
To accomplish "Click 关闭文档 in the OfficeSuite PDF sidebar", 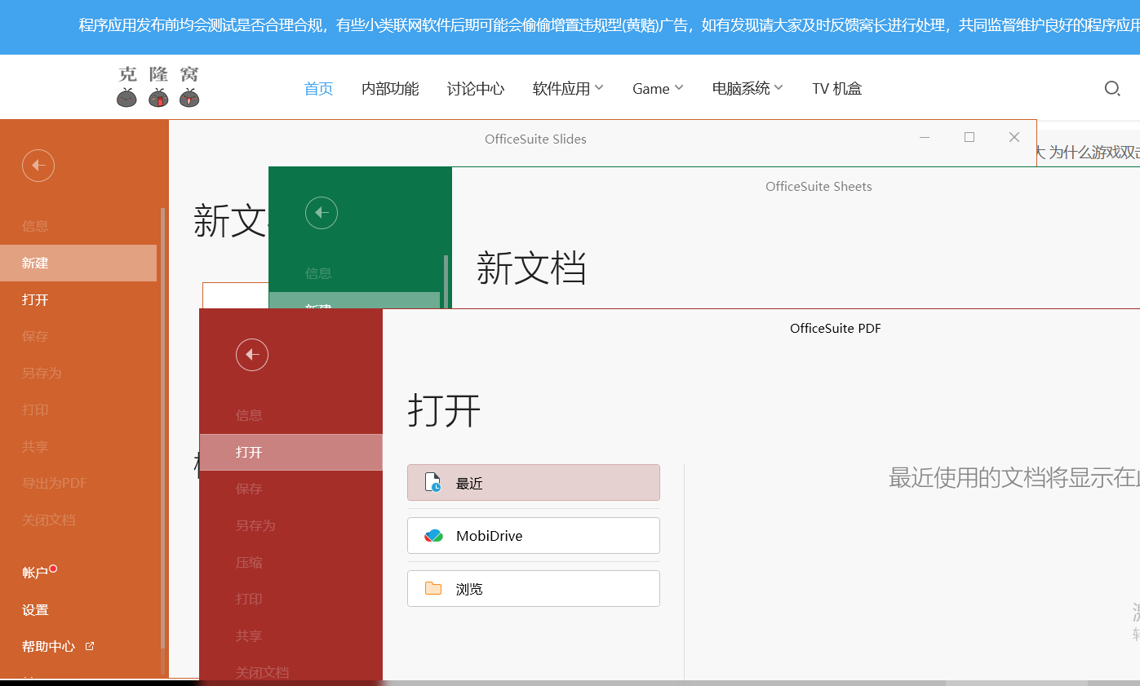I will [x=263, y=672].
